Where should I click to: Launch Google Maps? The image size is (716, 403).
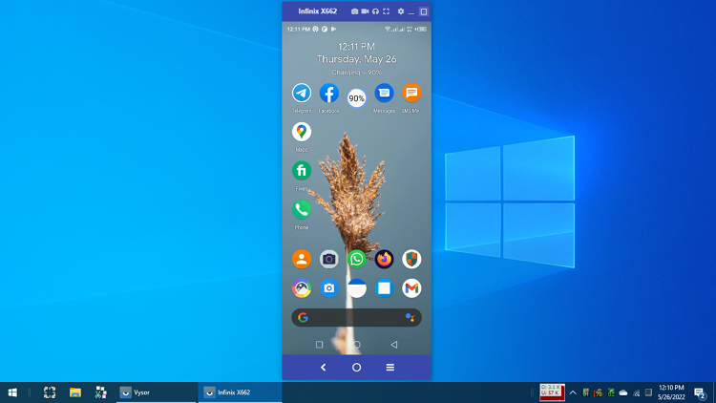302,132
